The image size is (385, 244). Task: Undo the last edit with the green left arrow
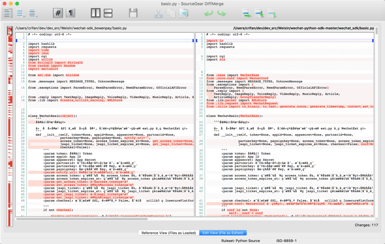pyautogui.click(x=209, y=13)
